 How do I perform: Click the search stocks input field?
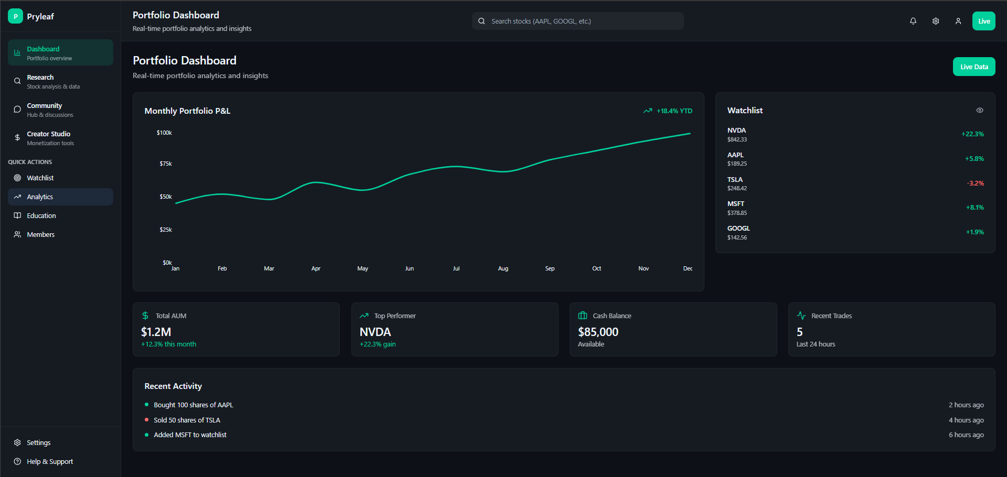pyautogui.click(x=577, y=21)
